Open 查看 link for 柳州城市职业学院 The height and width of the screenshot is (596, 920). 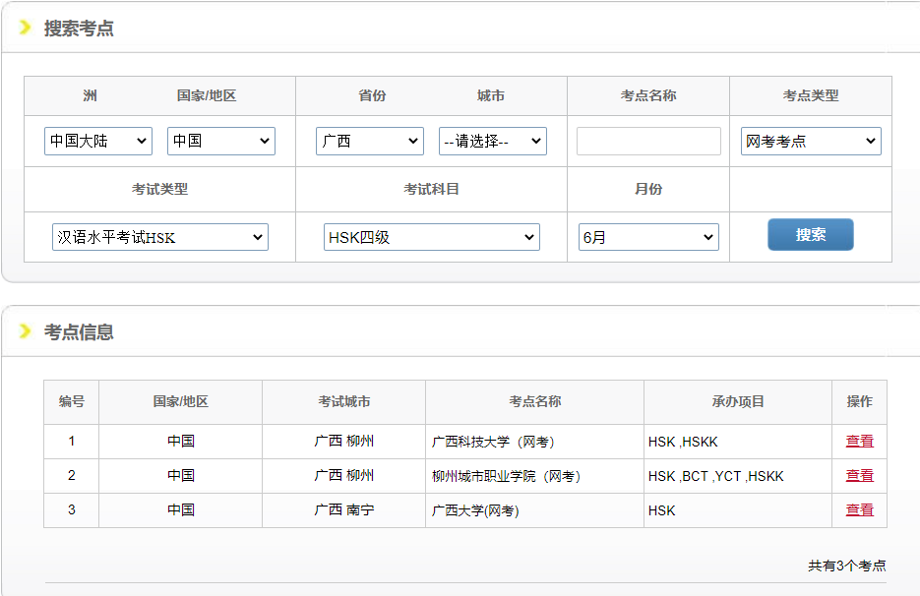[x=859, y=476]
